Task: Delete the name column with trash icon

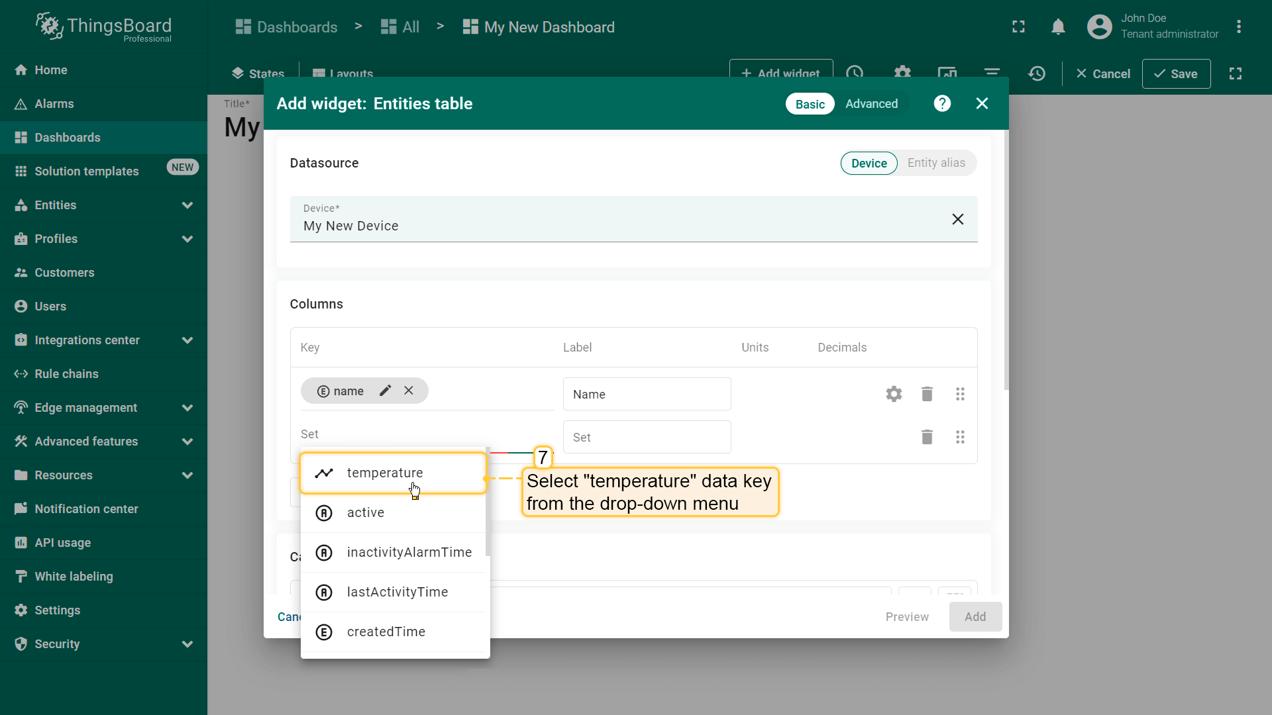Action: (927, 394)
